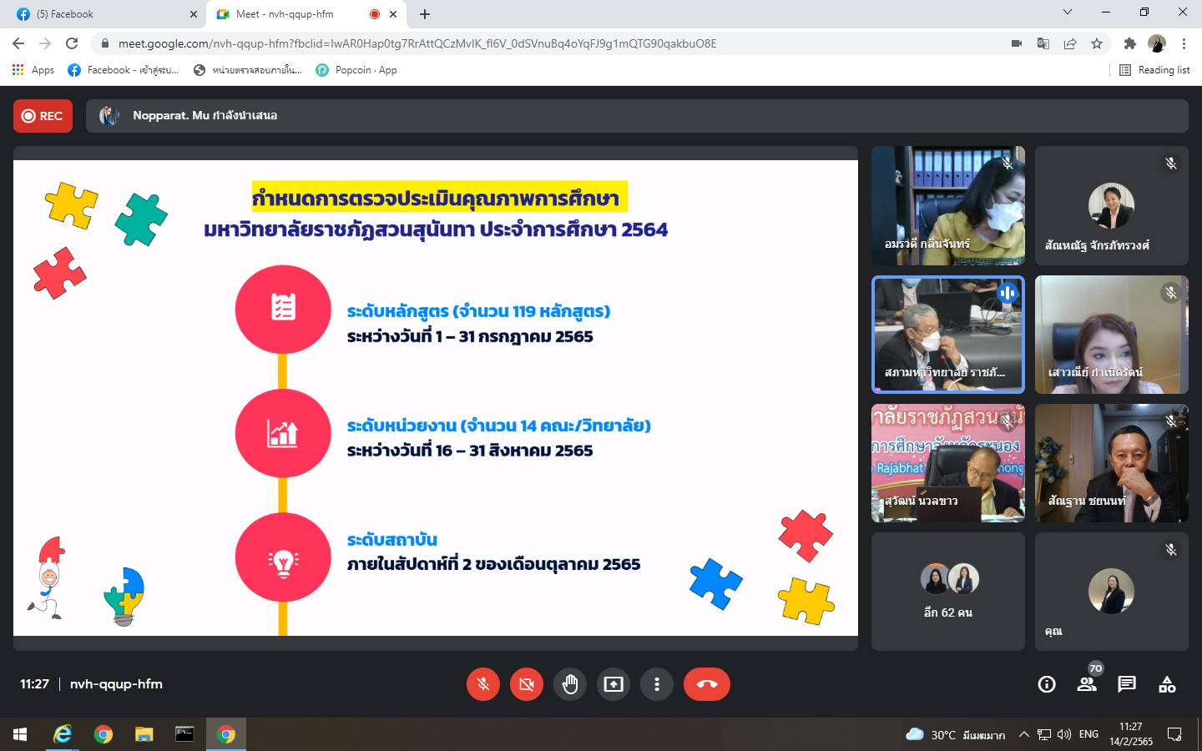
Task: Toggle the microphone mute button
Action: point(482,684)
